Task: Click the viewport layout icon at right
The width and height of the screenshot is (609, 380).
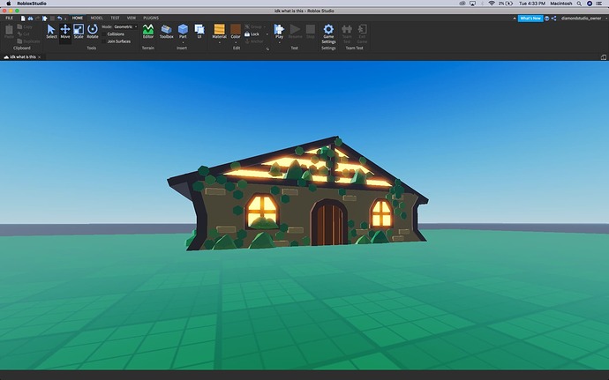Action: click(603, 57)
